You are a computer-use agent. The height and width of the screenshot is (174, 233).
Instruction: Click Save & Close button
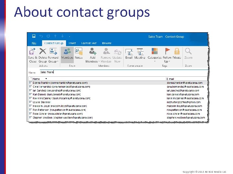pos(33,55)
